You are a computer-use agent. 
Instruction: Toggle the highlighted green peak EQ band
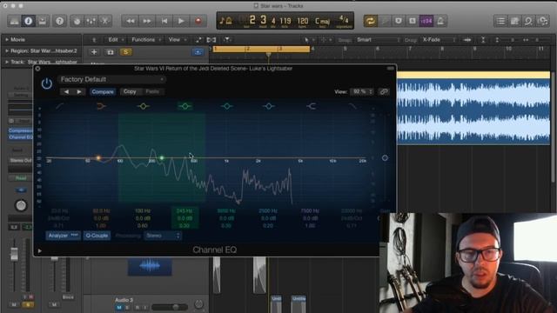185,106
